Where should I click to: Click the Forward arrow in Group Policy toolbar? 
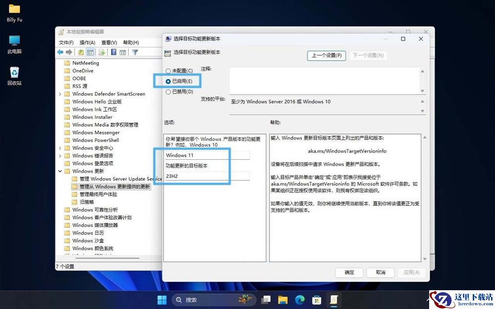(x=69, y=52)
